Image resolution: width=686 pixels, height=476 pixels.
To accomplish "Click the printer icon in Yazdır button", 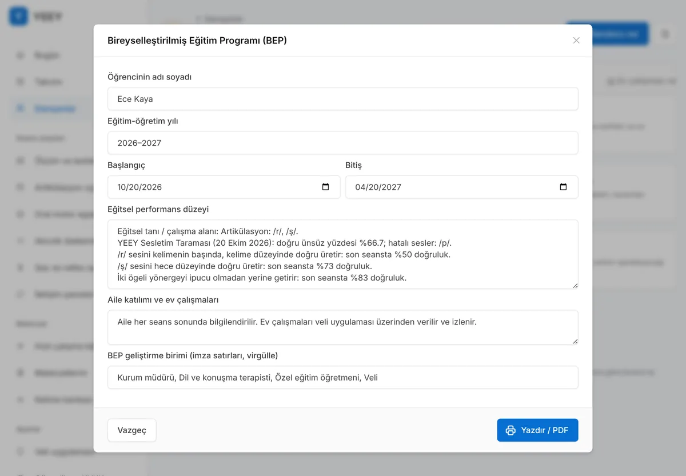I will coord(511,430).
